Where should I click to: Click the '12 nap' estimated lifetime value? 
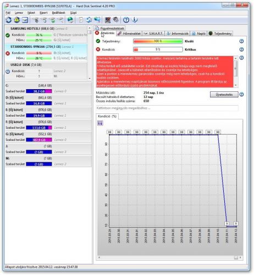pyautogui.click(x=148, y=97)
